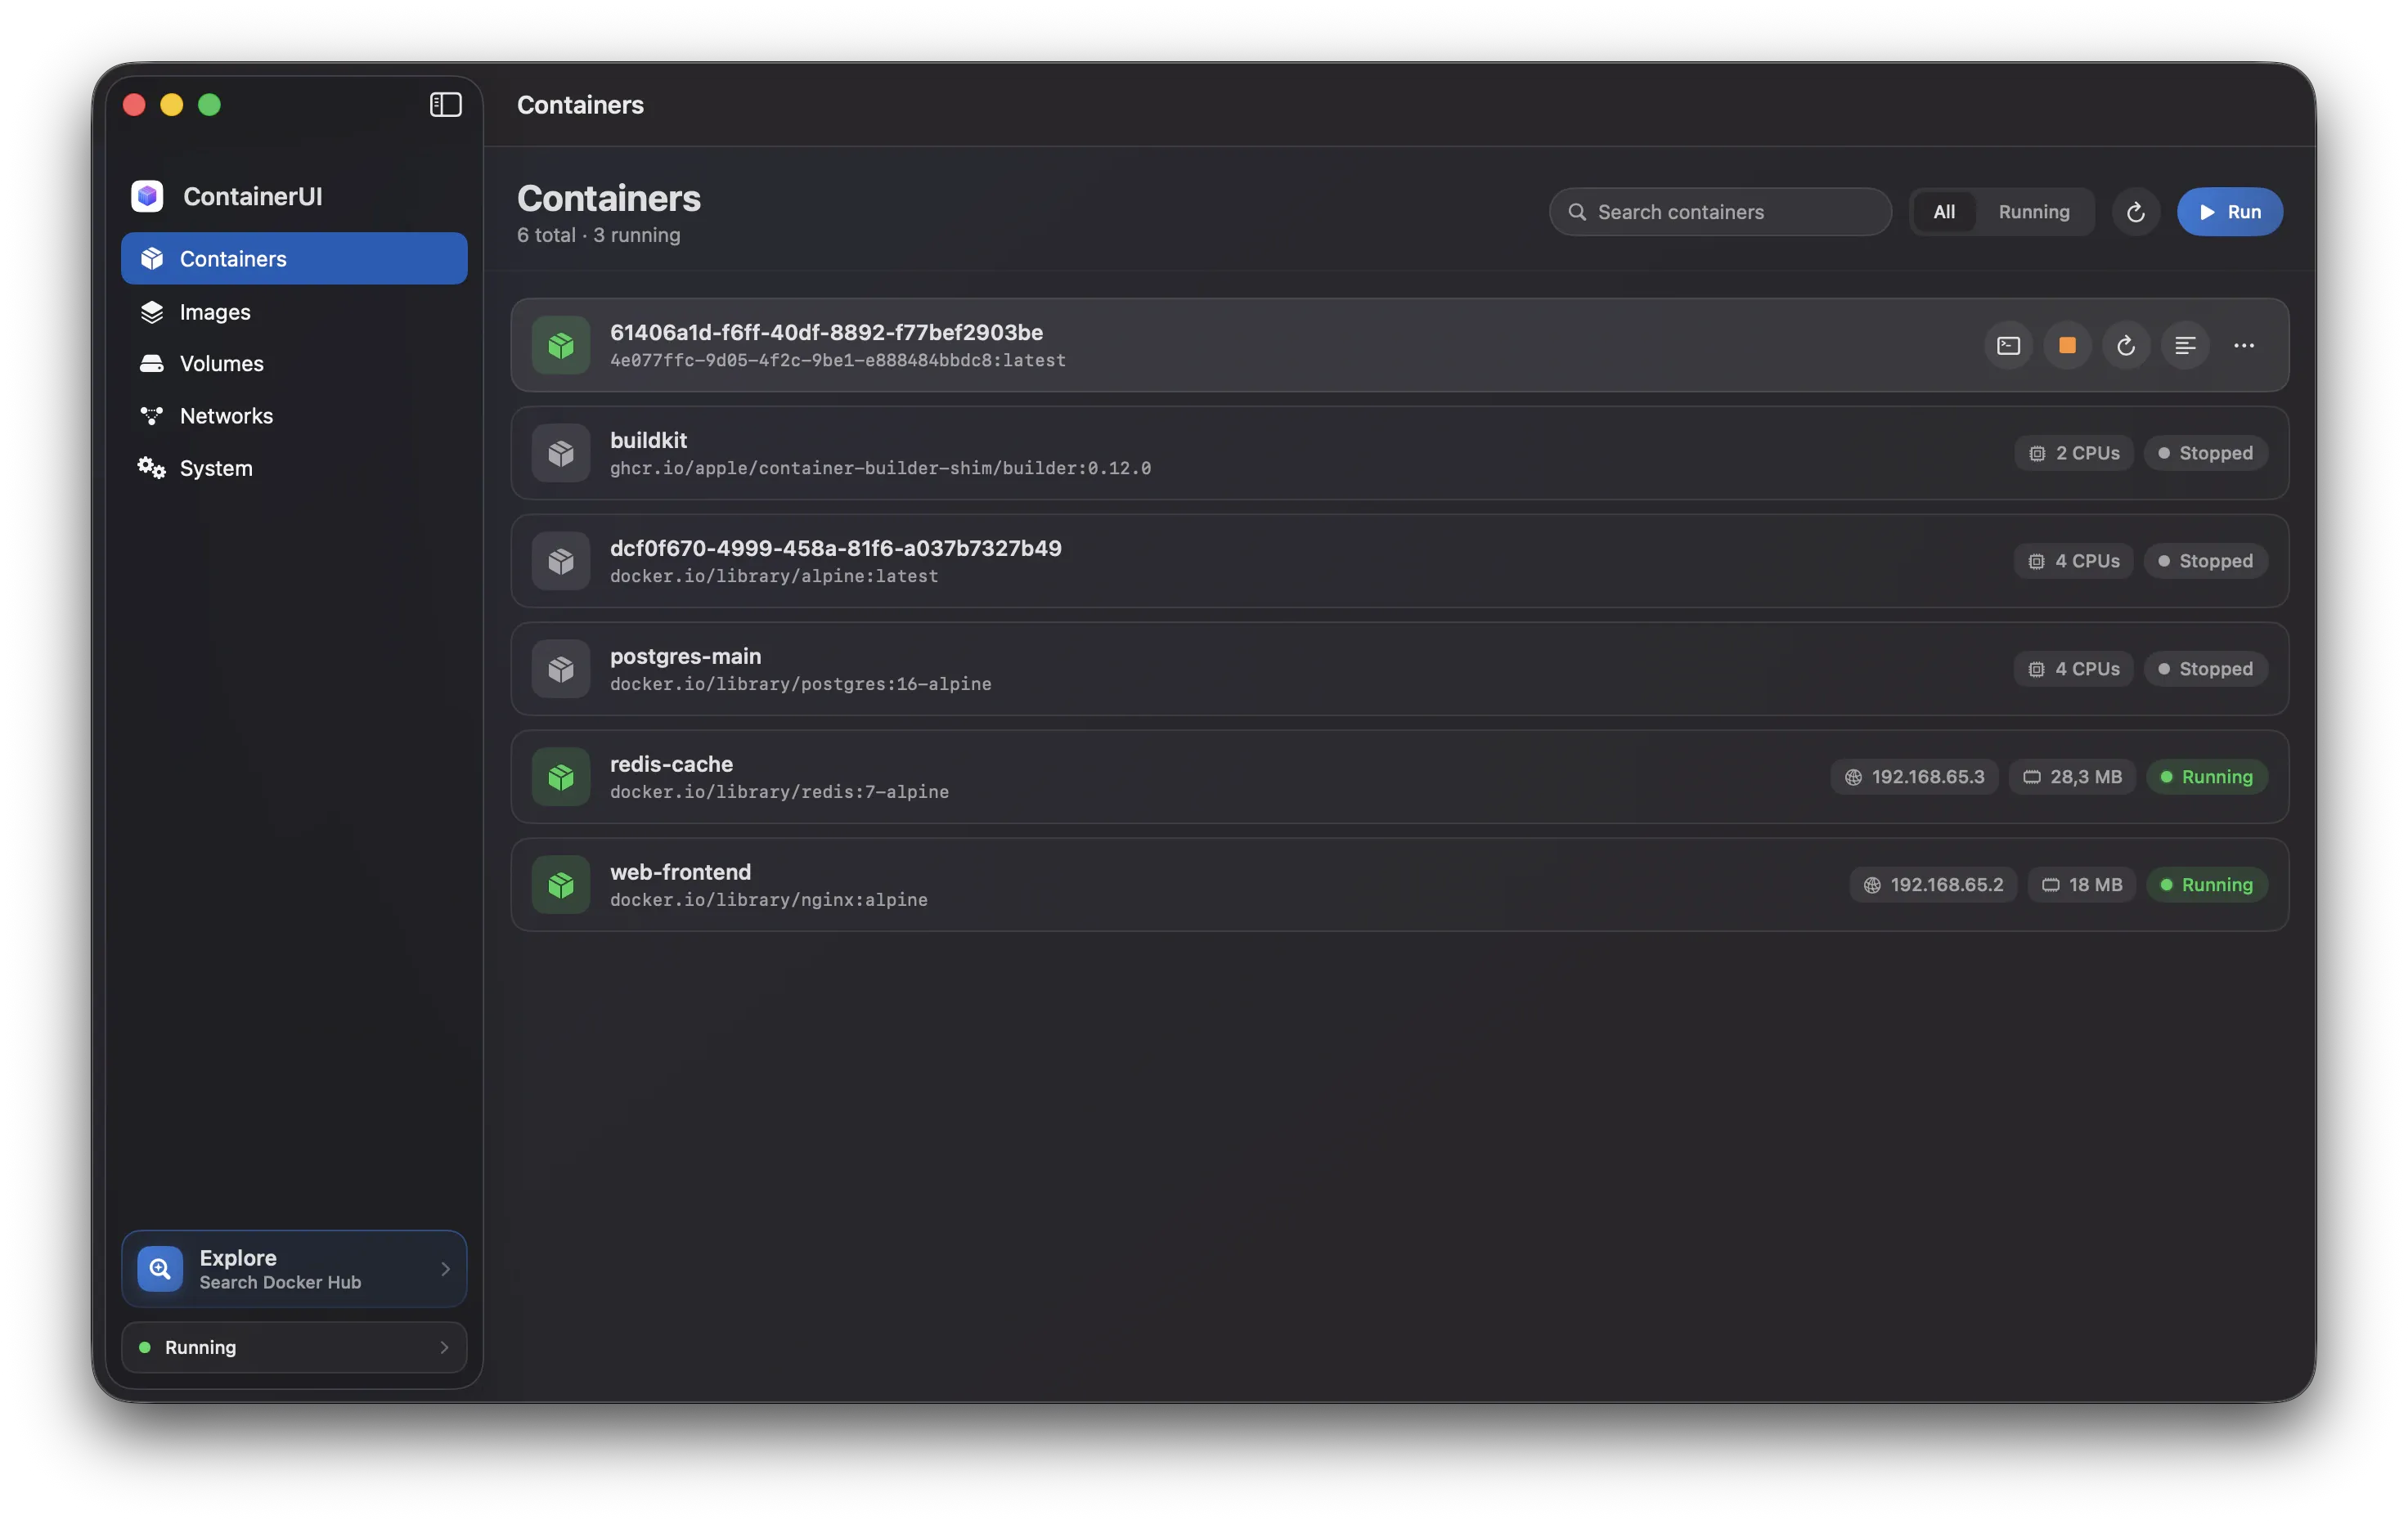View logs for container 61406a1d
This screenshot has width=2408, height=1524.
(x=2185, y=346)
